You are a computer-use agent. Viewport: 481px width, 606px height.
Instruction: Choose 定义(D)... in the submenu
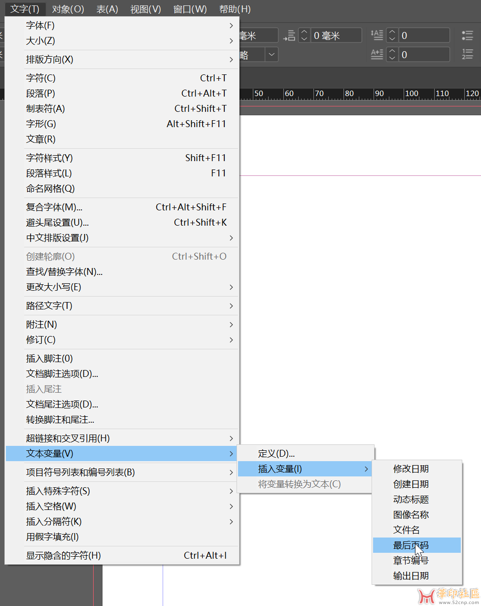(306, 454)
